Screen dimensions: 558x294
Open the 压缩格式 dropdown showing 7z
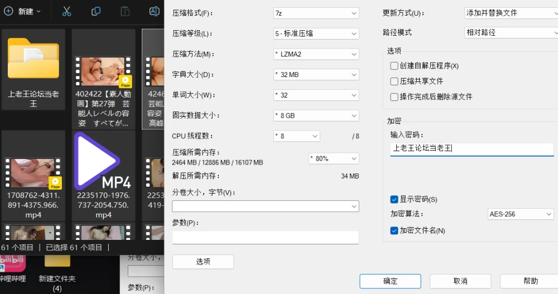(x=316, y=13)
